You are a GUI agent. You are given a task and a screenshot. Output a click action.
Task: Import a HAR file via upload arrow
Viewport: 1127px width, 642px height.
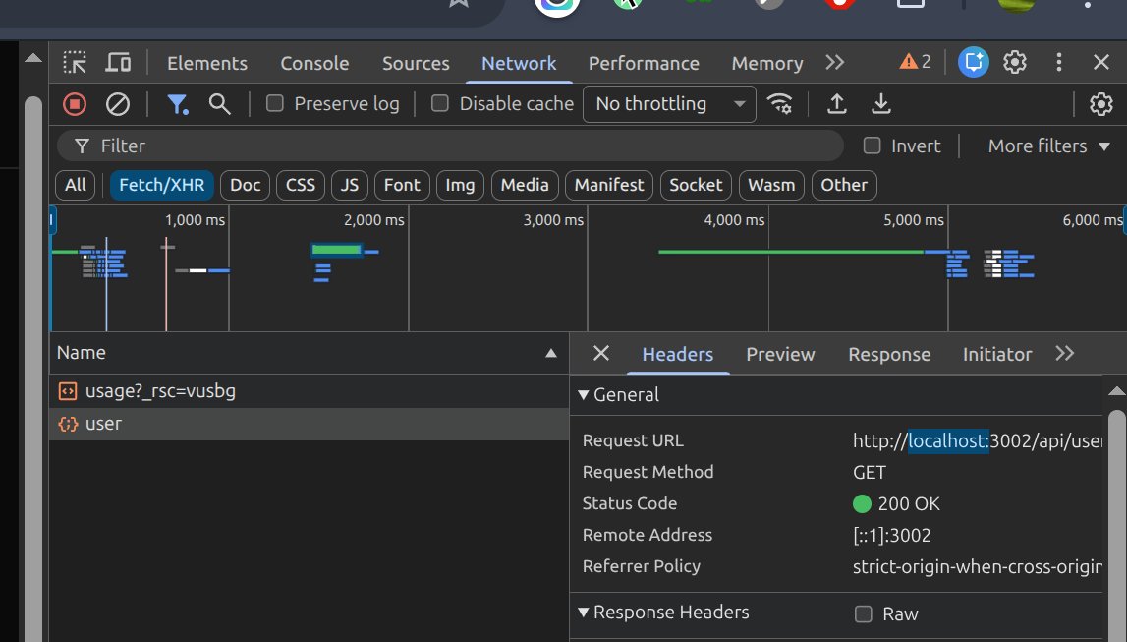coord(836,104)
